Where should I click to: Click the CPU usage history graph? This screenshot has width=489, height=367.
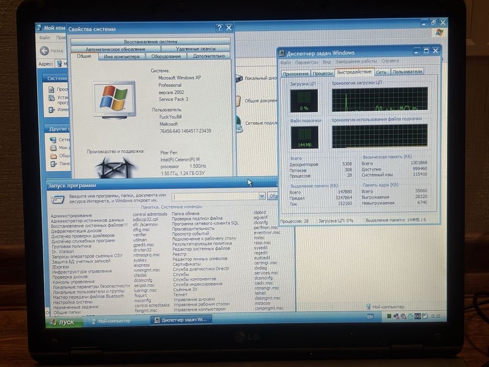coord(379,100)
